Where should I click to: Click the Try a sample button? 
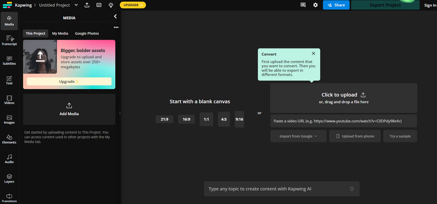(x=400, y=136)
